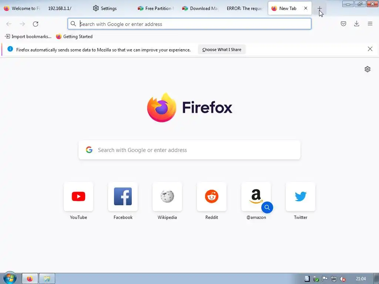The image size is (379, 284).
Task: Switch to the Free Partition tab
Action: pos(156,9)
